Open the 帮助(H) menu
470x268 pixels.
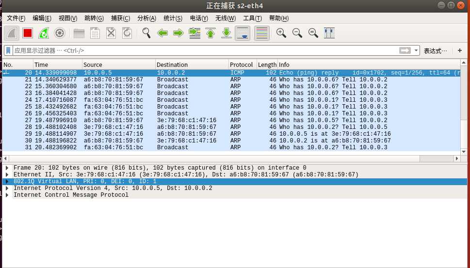pyautogui.click(x=279, y=18)
